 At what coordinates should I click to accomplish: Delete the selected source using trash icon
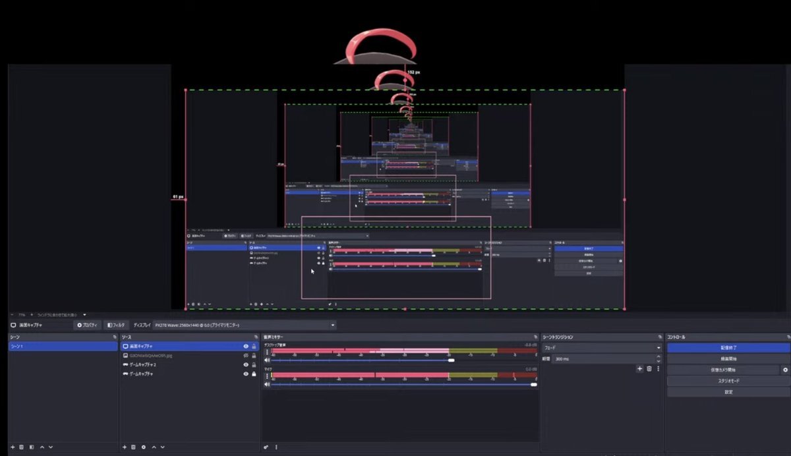133,447
